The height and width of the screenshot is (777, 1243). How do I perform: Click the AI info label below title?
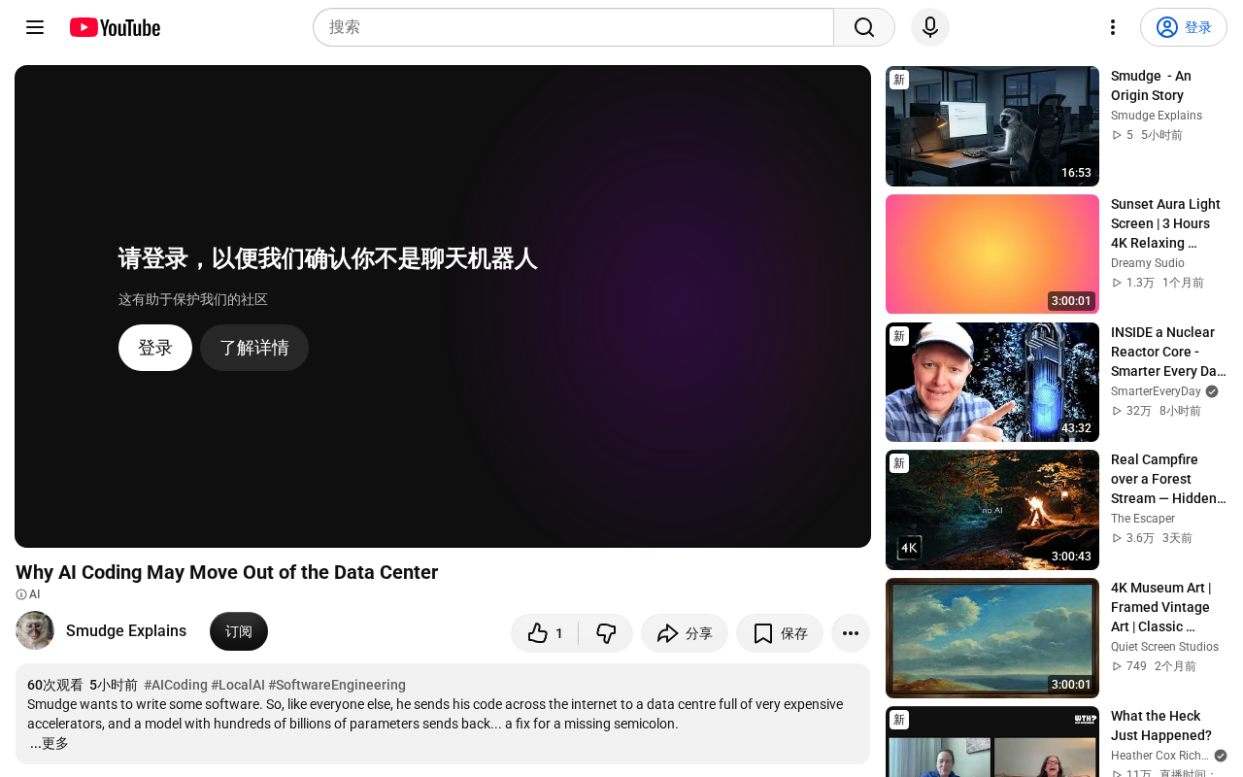(28, 594)
